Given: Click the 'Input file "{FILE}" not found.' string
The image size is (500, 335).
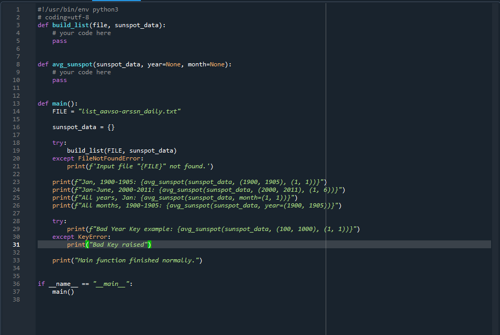Looking at the screenshot, I should point(151,166).
